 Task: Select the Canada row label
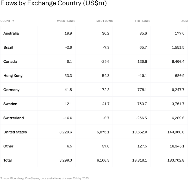click(x=10, y=62)
